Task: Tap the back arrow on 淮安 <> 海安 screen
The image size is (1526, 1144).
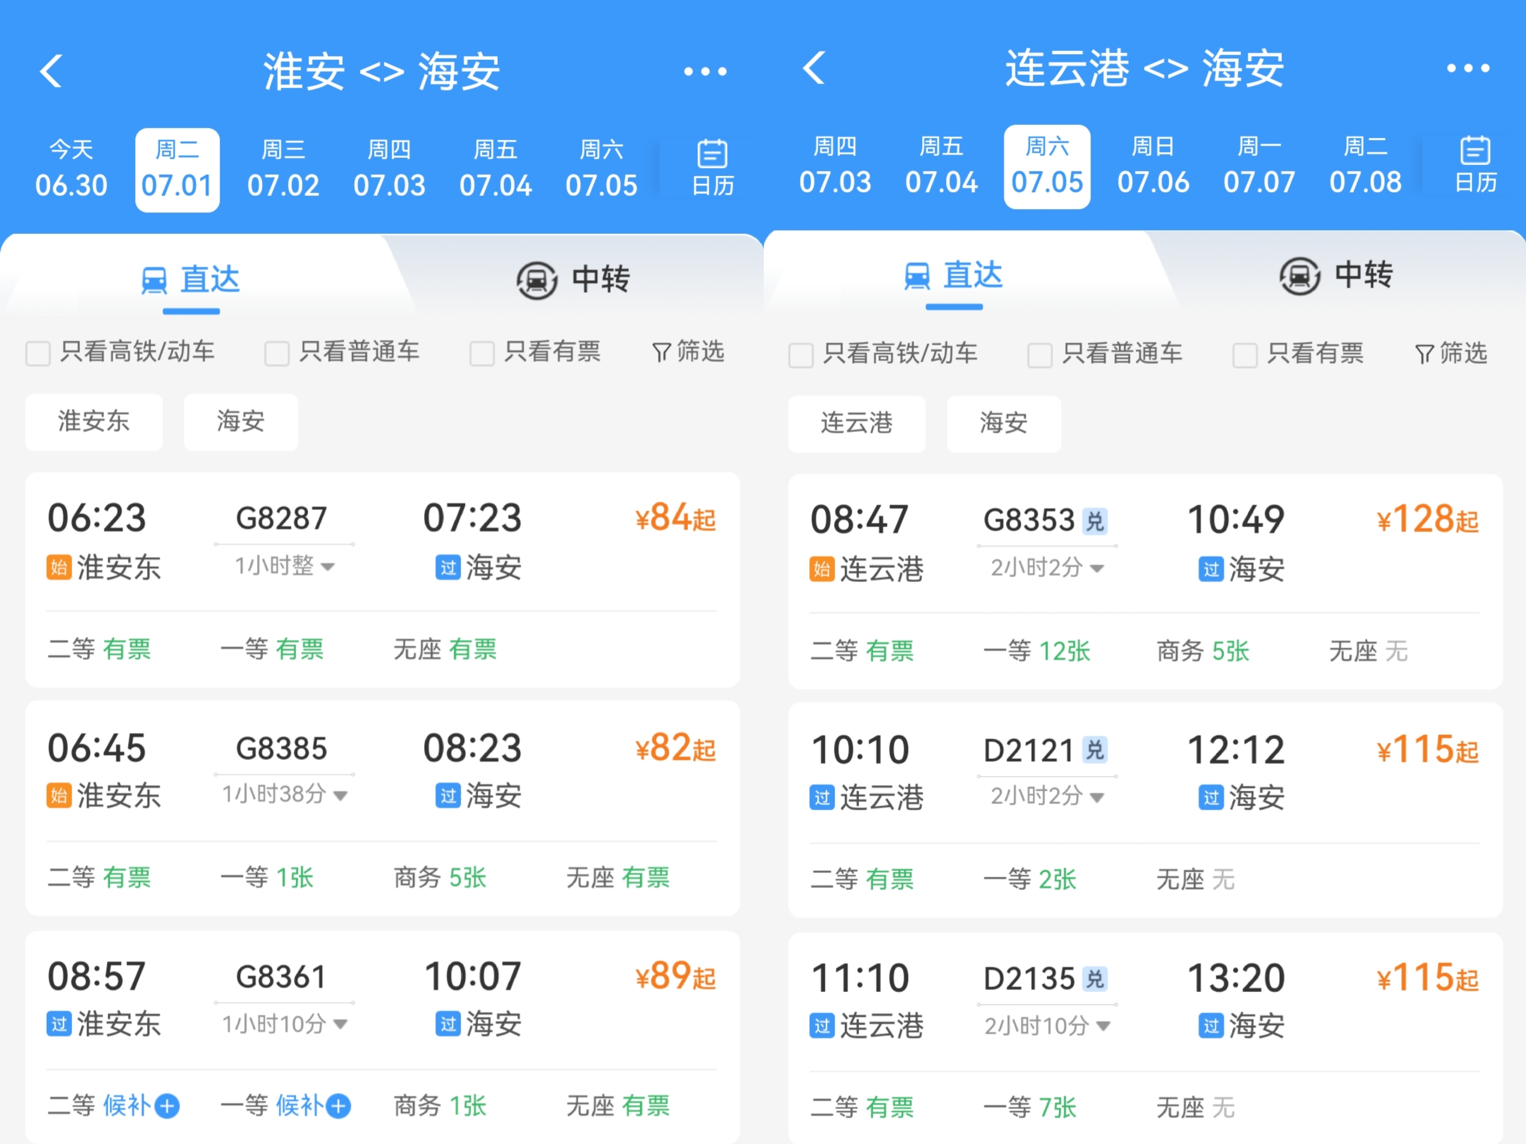Action: [x=52, y=71]
